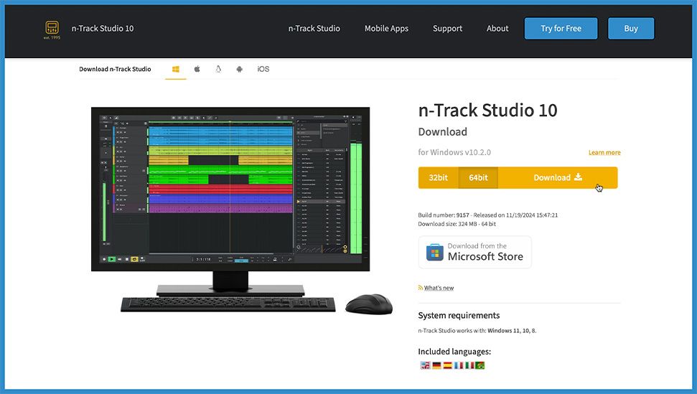
Task: Select the Android platform icon
Action: coord(240,70)
